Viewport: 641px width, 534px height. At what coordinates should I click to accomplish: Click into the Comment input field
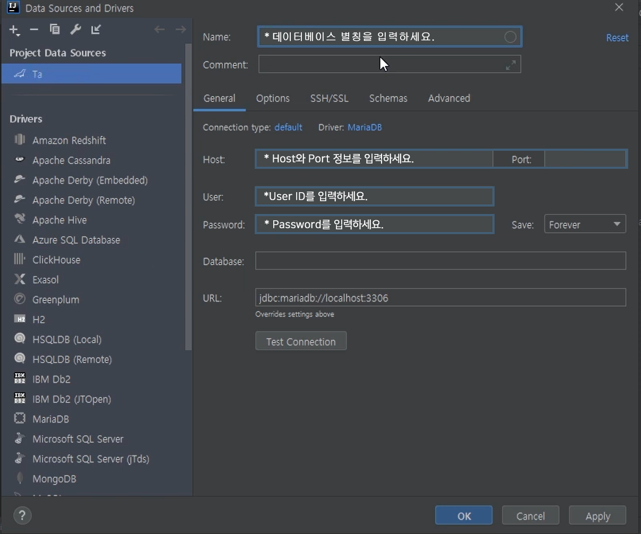[389, 65]
